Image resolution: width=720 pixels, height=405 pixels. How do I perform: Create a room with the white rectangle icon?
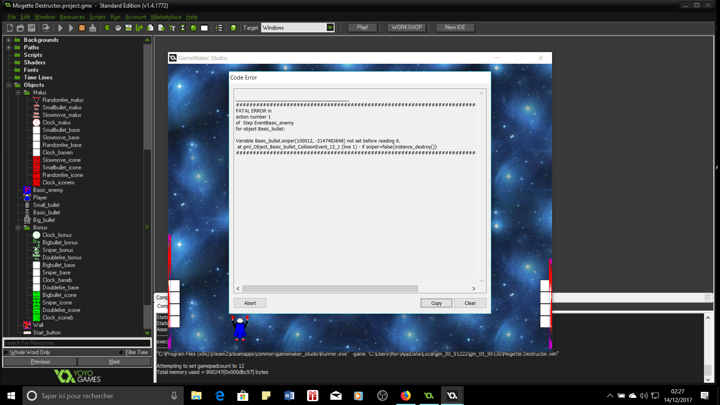204,28
